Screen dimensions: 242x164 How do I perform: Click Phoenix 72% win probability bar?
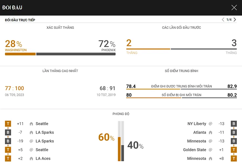(76, 54)
